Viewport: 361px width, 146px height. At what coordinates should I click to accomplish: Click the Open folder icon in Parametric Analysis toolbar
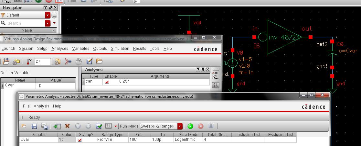pos(24,126)
